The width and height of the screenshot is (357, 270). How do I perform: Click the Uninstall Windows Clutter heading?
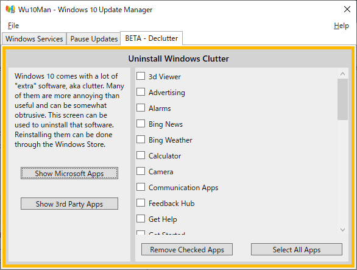178,59
